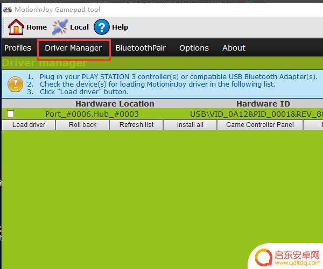Switch to the Driver Manager tab
This screenshot has height=269, width=323.
pyautogui.click(x=73, y=48)
